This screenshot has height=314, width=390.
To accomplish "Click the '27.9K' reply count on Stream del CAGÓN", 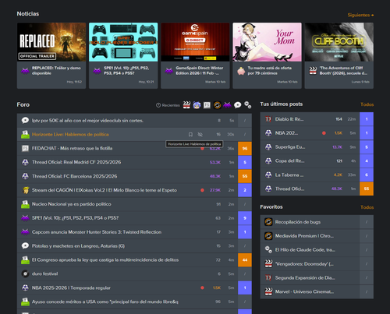I will 215,190.
